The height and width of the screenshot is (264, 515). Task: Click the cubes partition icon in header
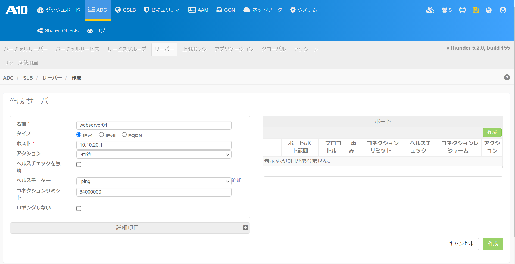430,10
